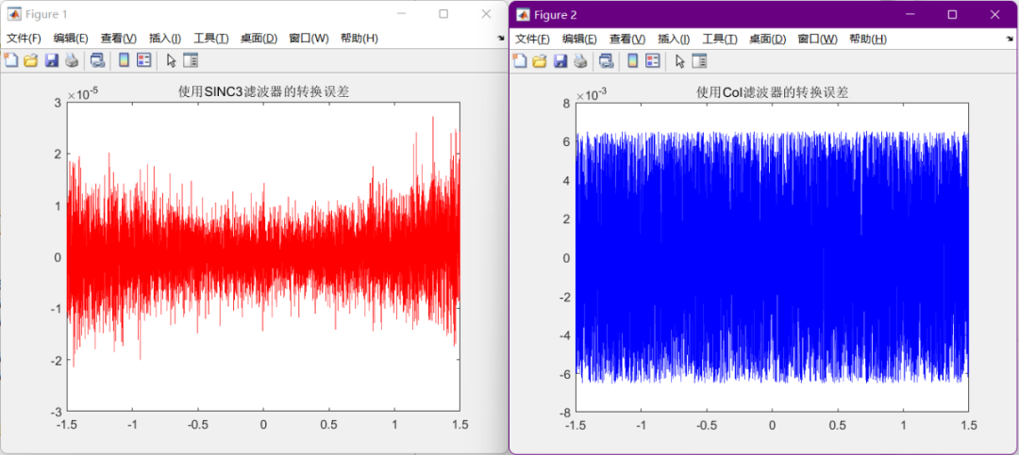Open Property Inspector icon in Figure 1 toolbar
Screen dimensions: 1019x455
[191, 61]
